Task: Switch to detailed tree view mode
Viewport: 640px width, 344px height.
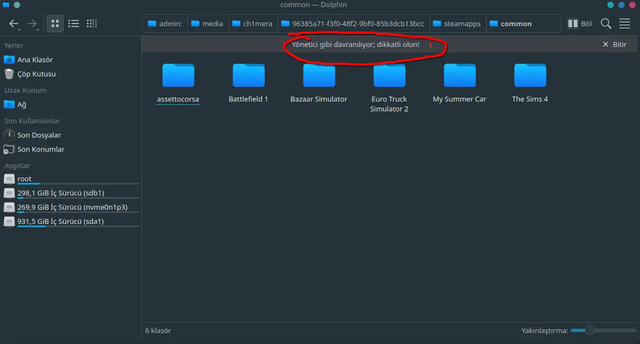Action: coord(92,23)
